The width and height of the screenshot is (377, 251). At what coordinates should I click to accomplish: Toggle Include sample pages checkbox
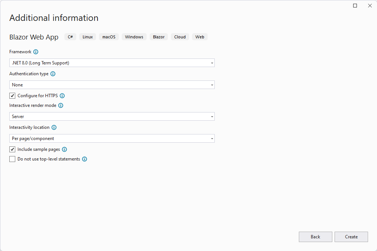12,149
